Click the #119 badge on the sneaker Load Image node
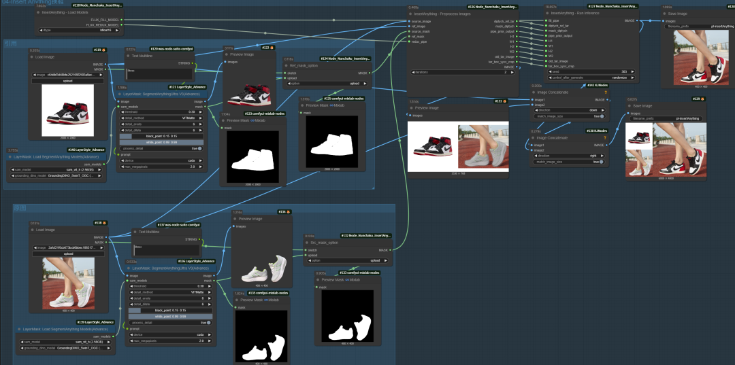 [97, 50]
